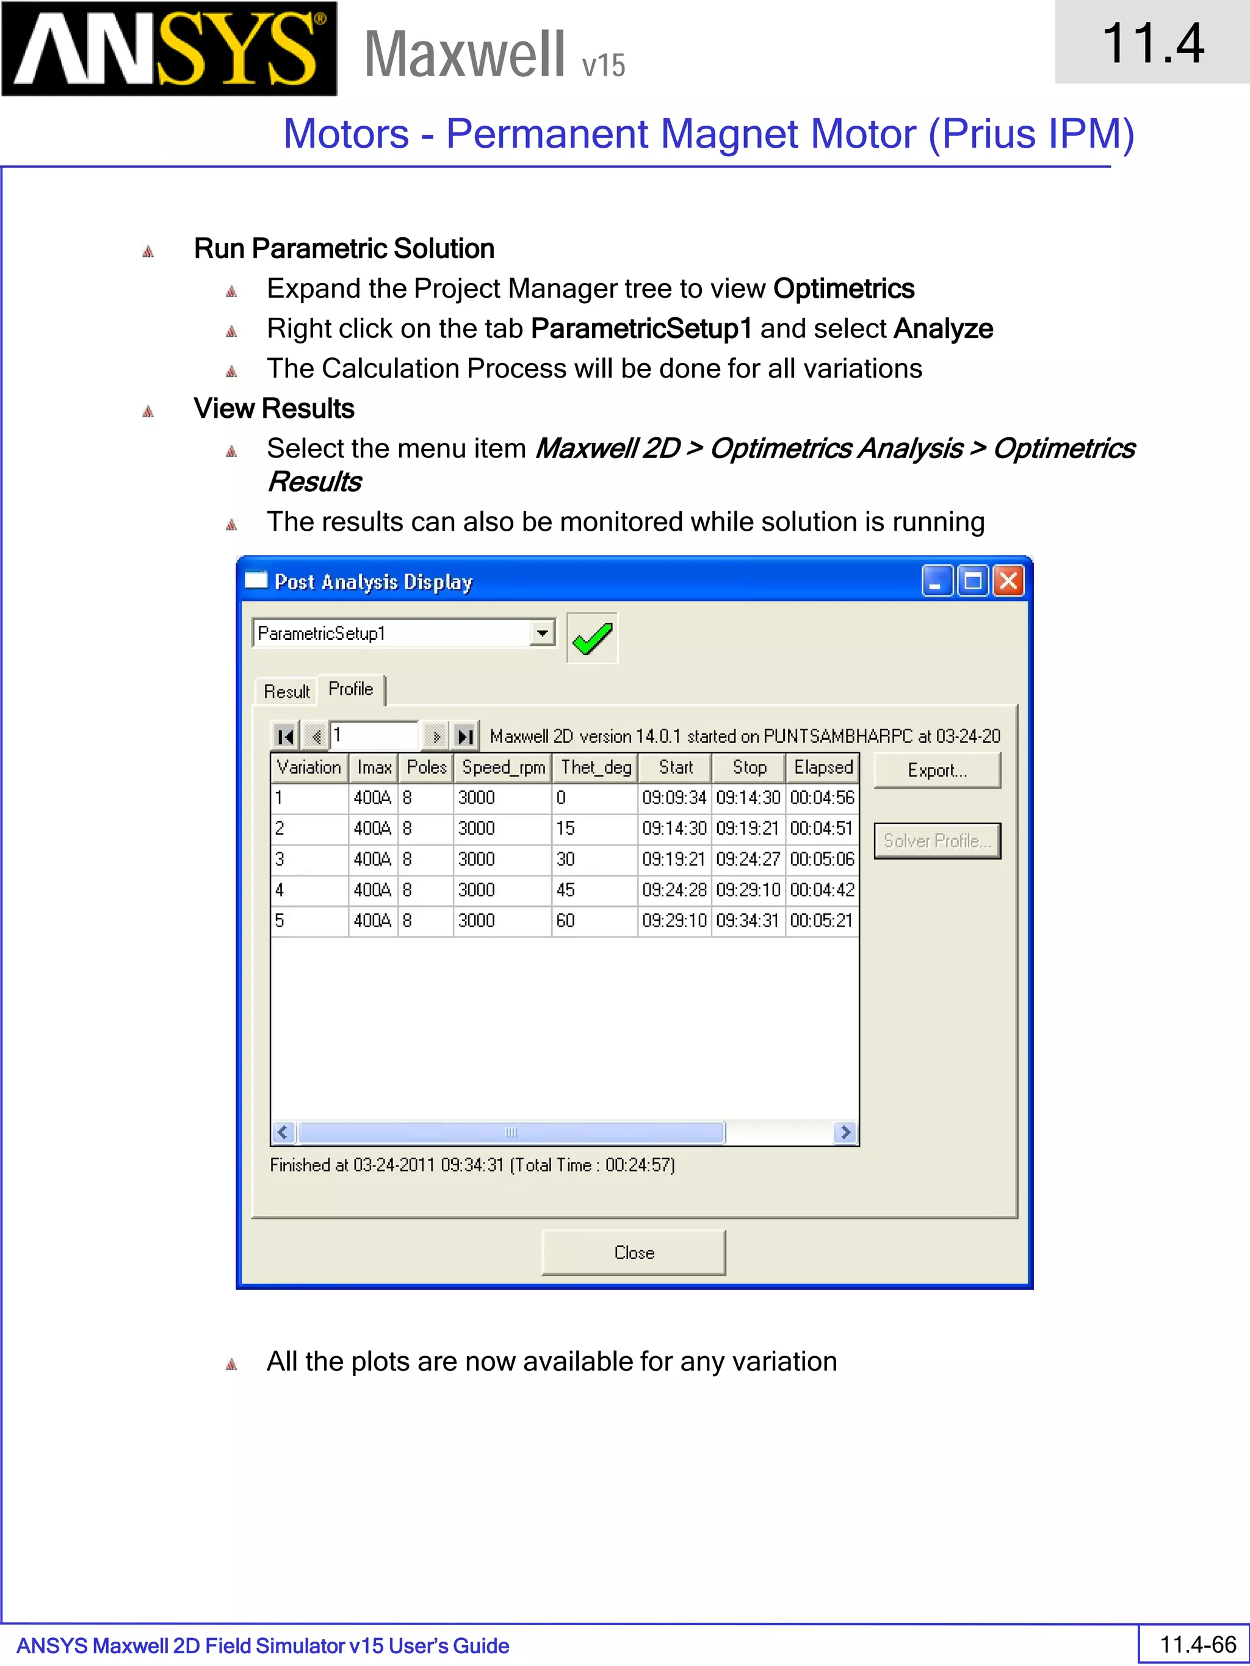Click the Maxwell 2D version started text
Image resolution: width=1250 pixels, height=1666 pixels.
[745, 736]
